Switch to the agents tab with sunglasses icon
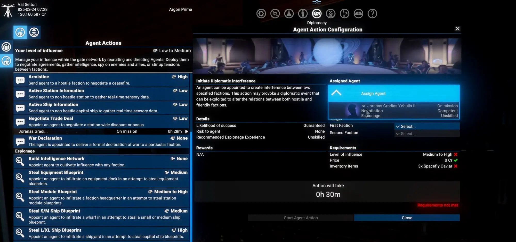Viewport: 516px width, 242px height. pyautogui.click(x=34, y=32)
